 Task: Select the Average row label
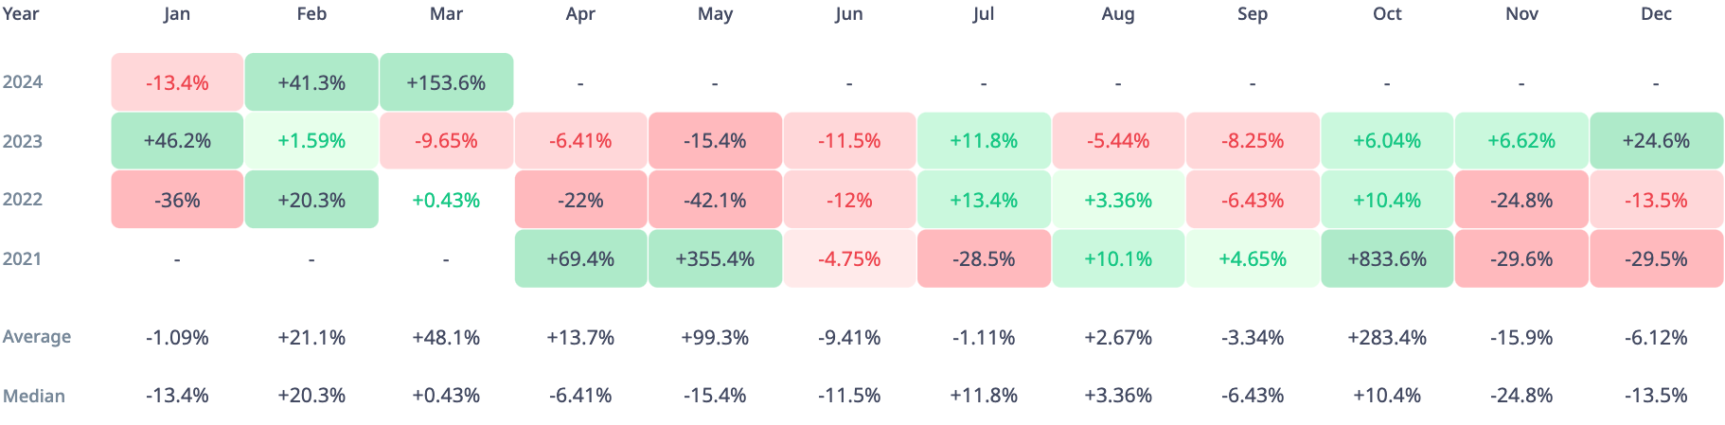(37, 337)
